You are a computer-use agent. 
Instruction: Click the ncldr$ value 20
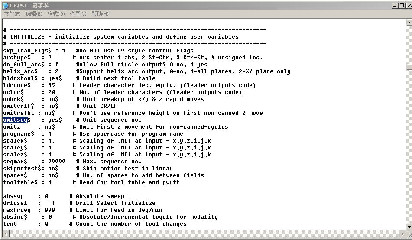[52, 92]
